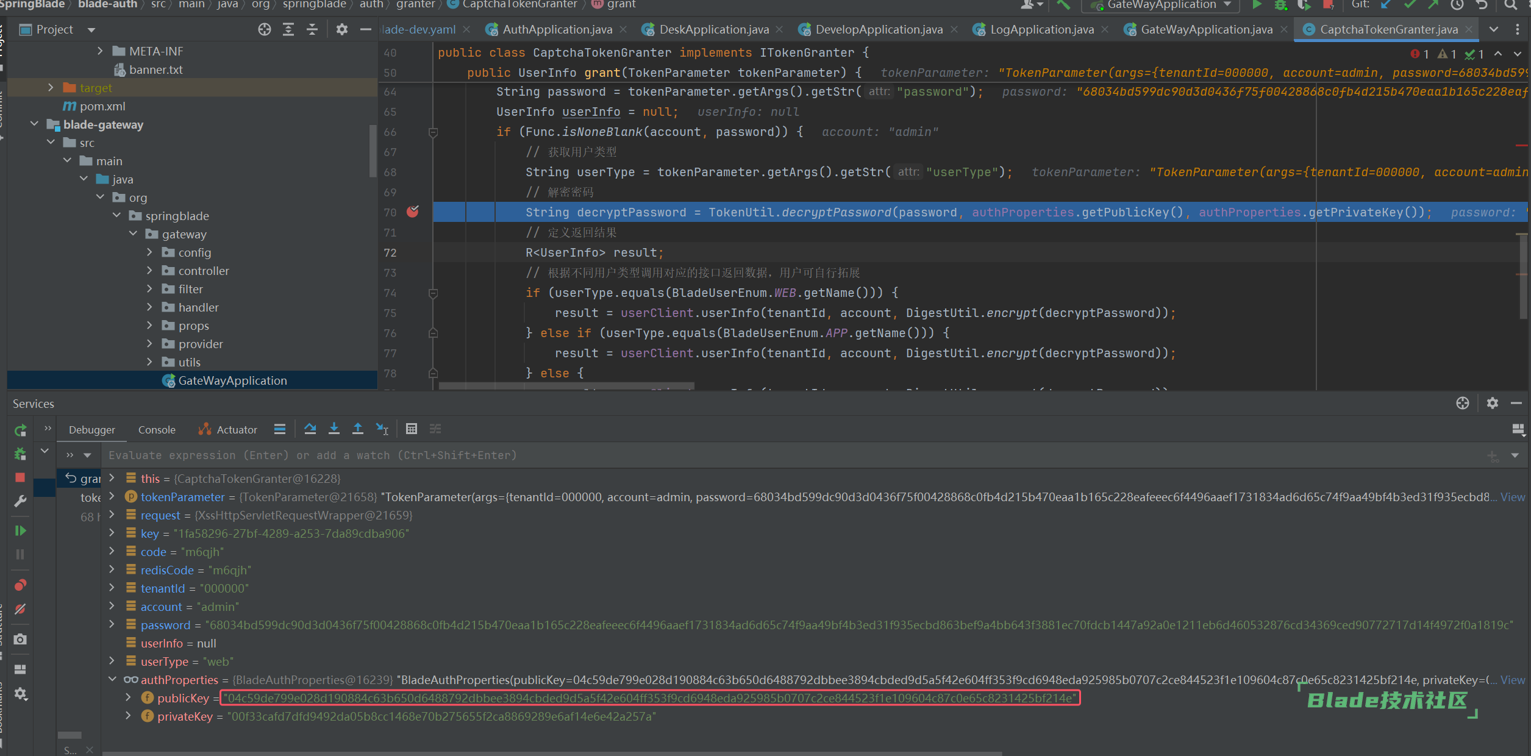
Task: Expand publicKey field node
Action: coord(128,697)
